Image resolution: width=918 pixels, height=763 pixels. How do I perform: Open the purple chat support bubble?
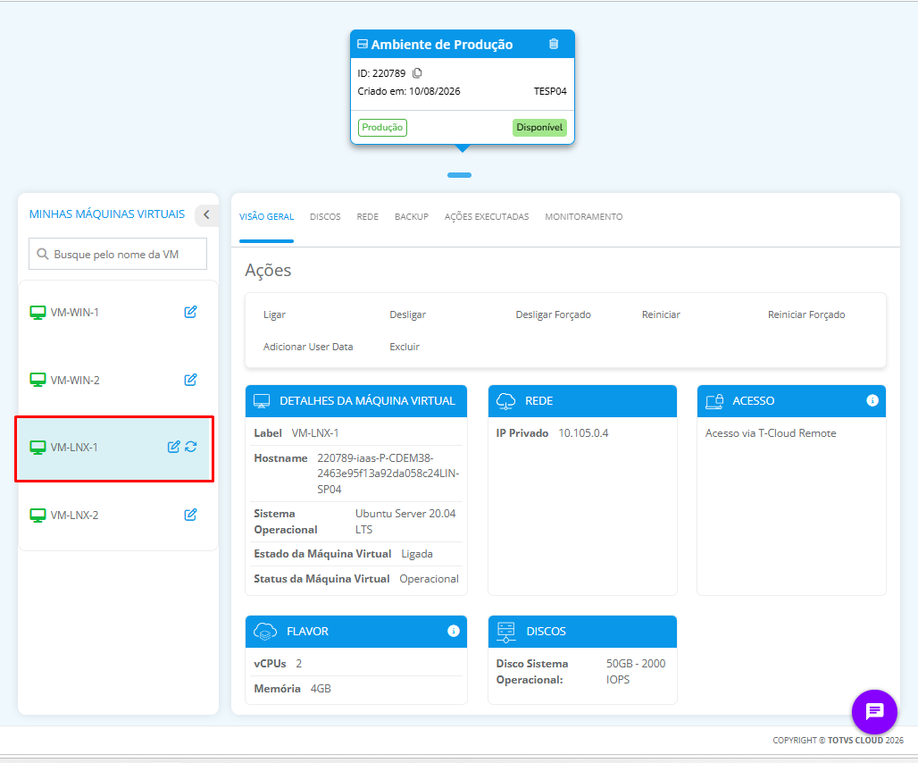(x=874, y=711)
